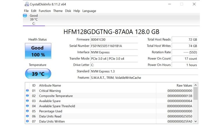Screen dimensions: 223x126
Task: Click the attribute list scrollbar thumb
Action: coord(195,93)
